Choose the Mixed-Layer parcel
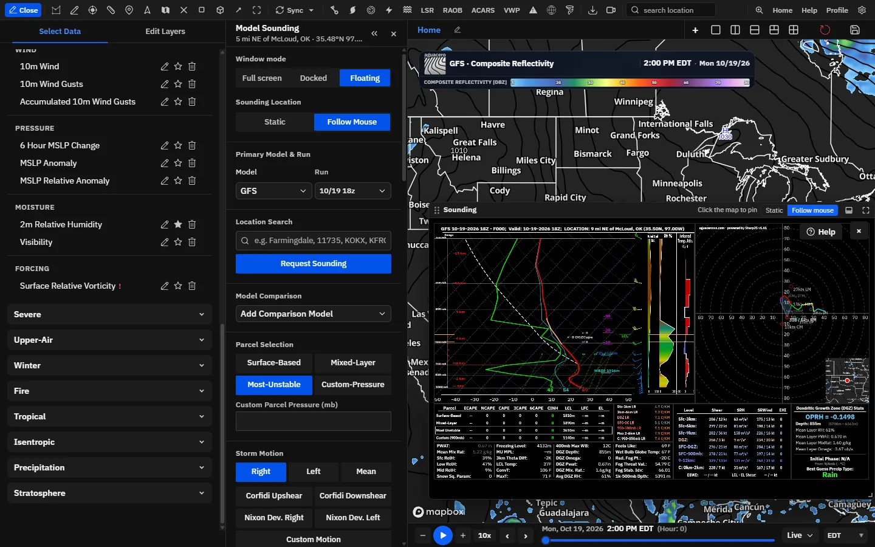This screenshot has width=875, height=547. pyautogui.click(x=353, y=363)
